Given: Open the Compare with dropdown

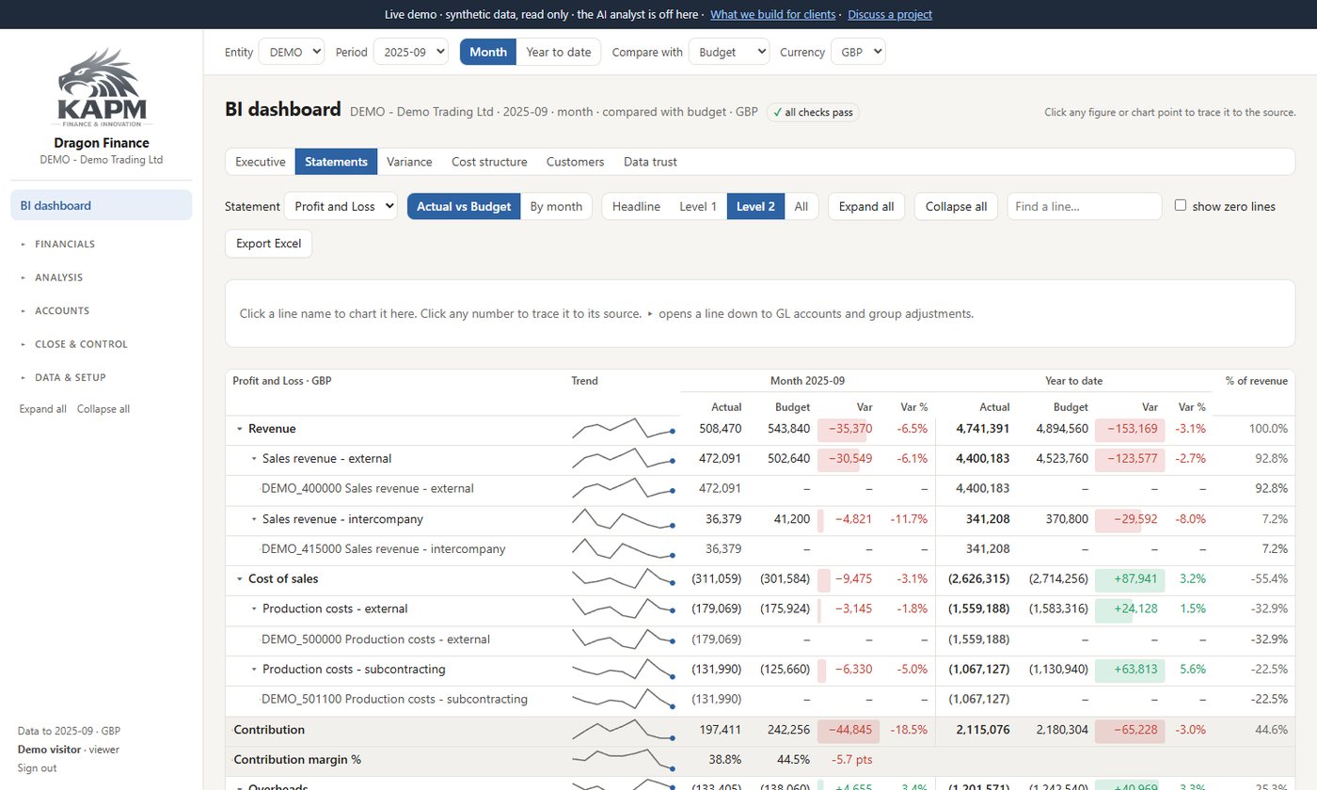Looking at the screenshot, I should (x=729, y=52).
